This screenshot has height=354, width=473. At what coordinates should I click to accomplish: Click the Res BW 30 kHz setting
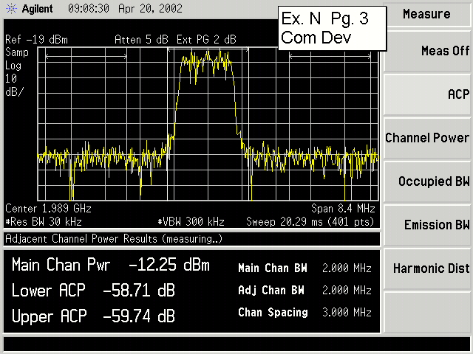tap(44, 221)
